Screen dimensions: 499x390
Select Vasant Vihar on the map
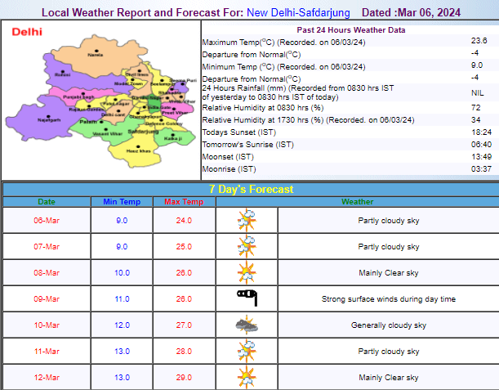(106, 132)
